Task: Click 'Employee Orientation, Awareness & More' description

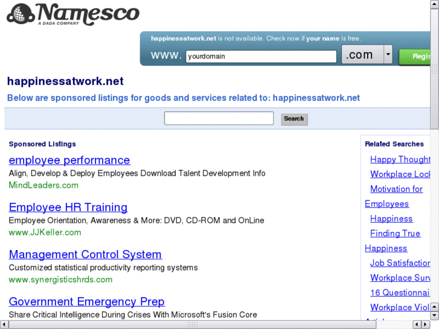Action: tap(136, 220)
